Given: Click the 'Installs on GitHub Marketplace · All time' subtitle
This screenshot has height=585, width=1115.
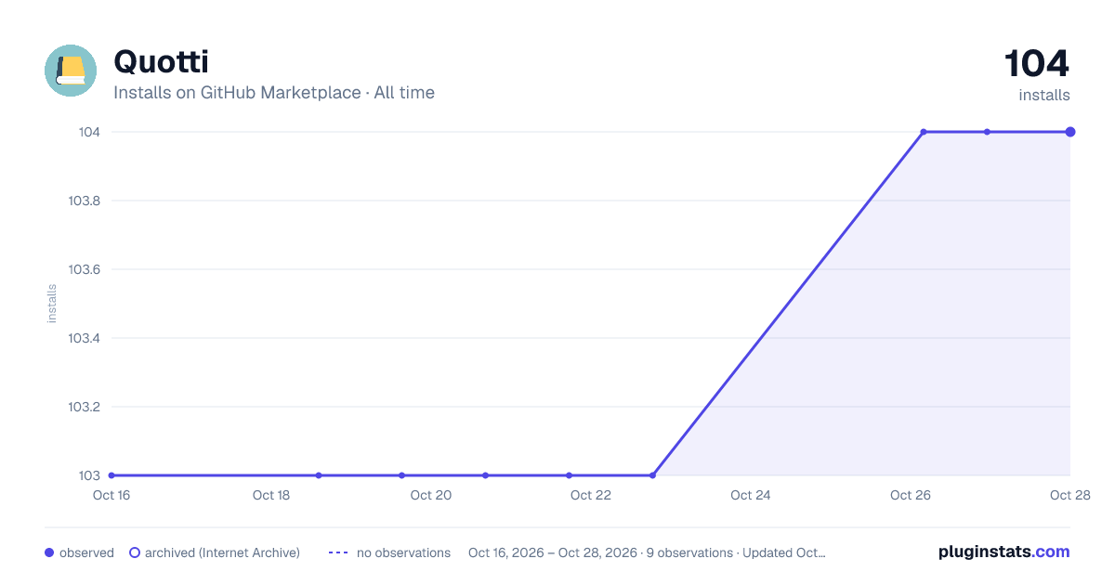Looking at the screenshot, I should (274, 93).
